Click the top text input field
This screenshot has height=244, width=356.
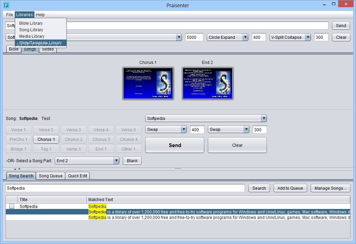pyautogui.click(x=167, y=26)
